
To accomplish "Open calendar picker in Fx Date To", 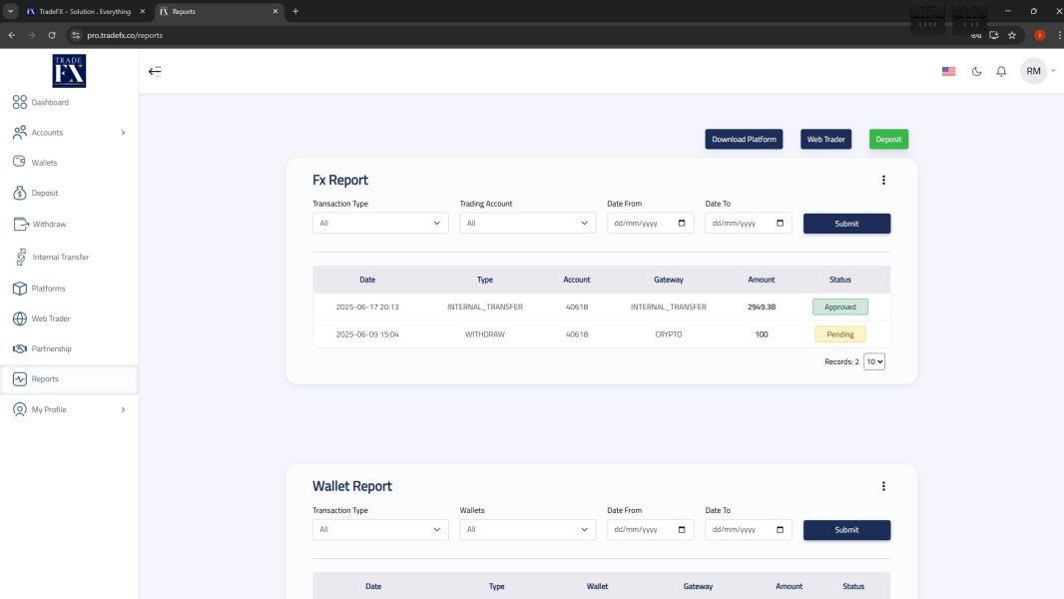I will 780,224.
